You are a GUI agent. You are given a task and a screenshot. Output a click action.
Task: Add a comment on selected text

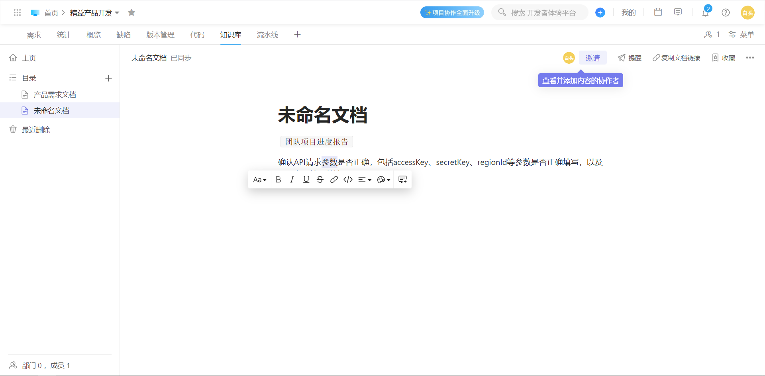402,180
